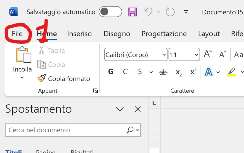
Task: Open the Appunti dialog launcher
Action: coord(95,91)
